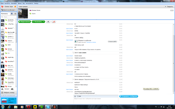
Task: Enable the SMS checkbox
Action: tap(78, 96)
